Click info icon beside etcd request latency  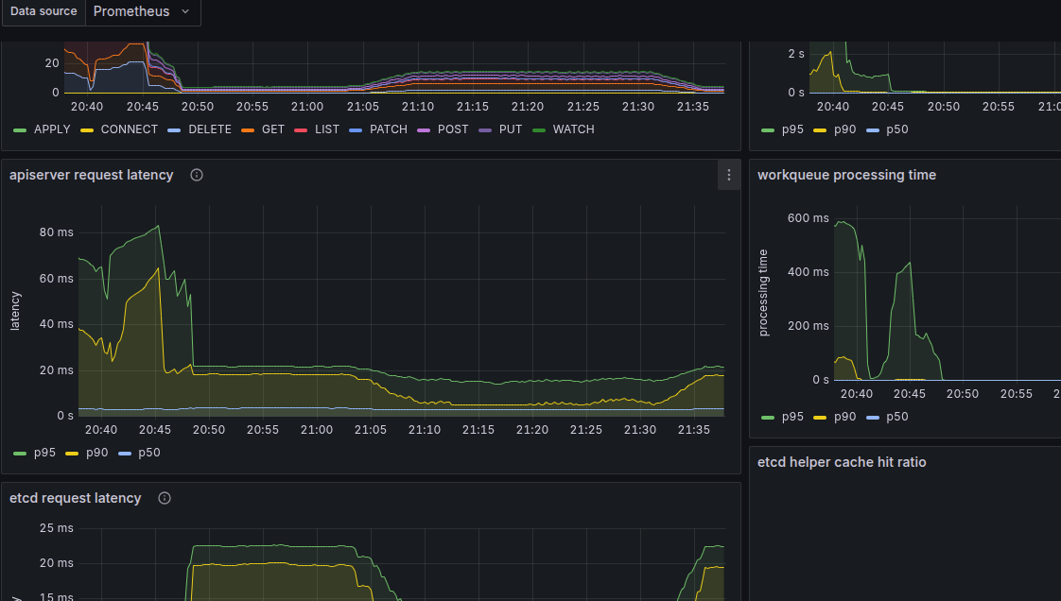[x=165, y=498]
